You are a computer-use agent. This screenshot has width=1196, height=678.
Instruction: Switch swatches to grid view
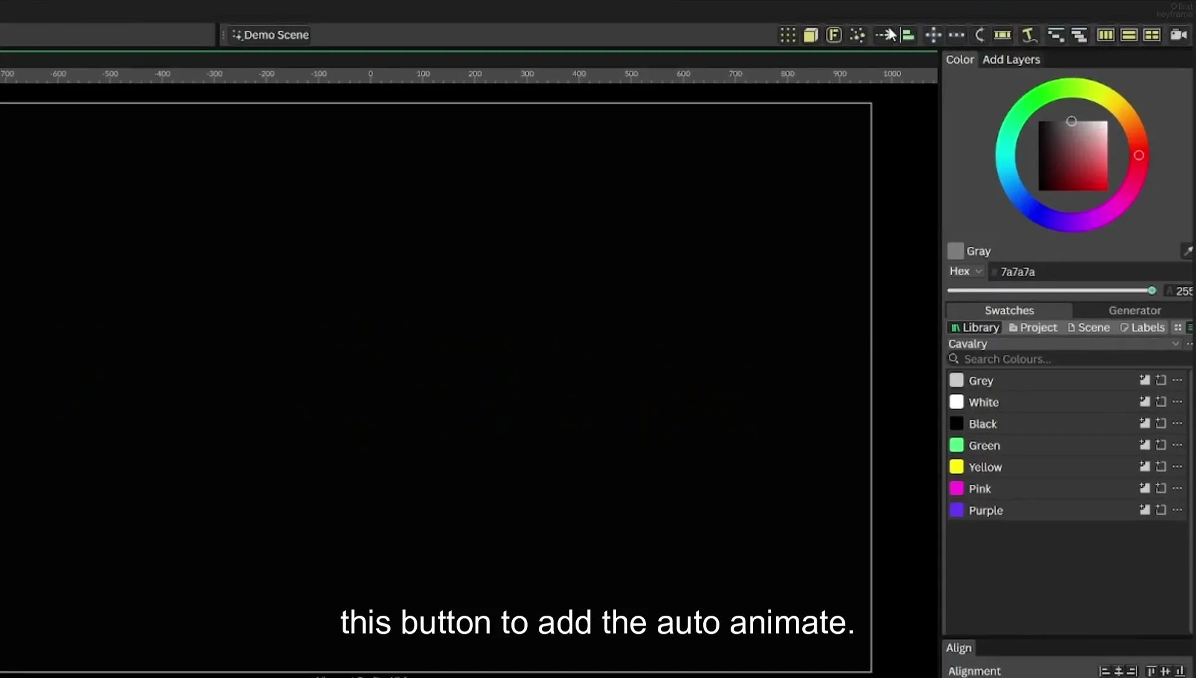click(x=1177, y=327)
